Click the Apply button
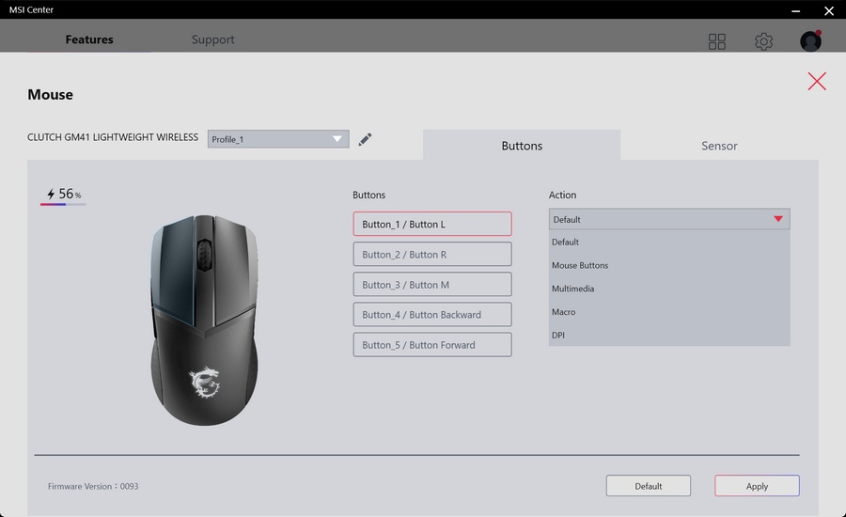Screen dimensions: 846x517 (x=757, y=486)
